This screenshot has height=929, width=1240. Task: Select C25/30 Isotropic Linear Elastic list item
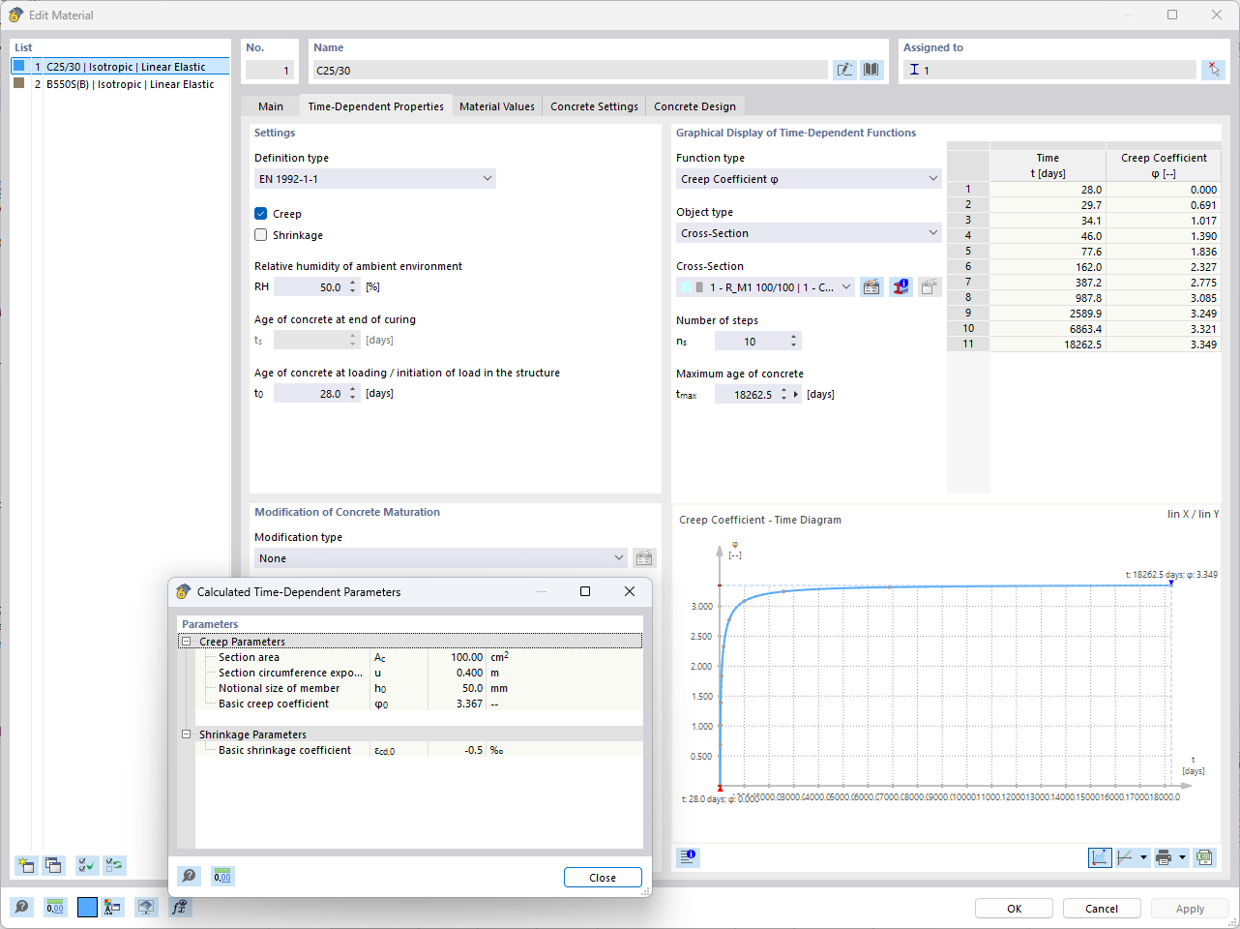click(121, 67)
